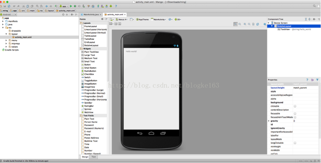The height and width of the screenshot is (163, 321).
Task: Click the Refresh layout preview icon
Action: coord(258,24)
